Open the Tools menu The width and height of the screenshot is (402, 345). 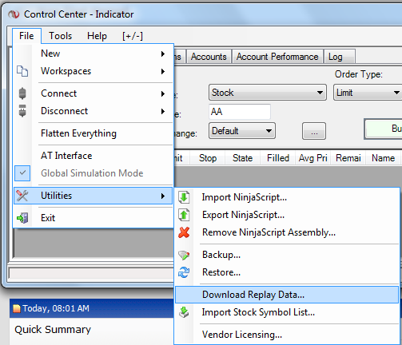point(61,36)
